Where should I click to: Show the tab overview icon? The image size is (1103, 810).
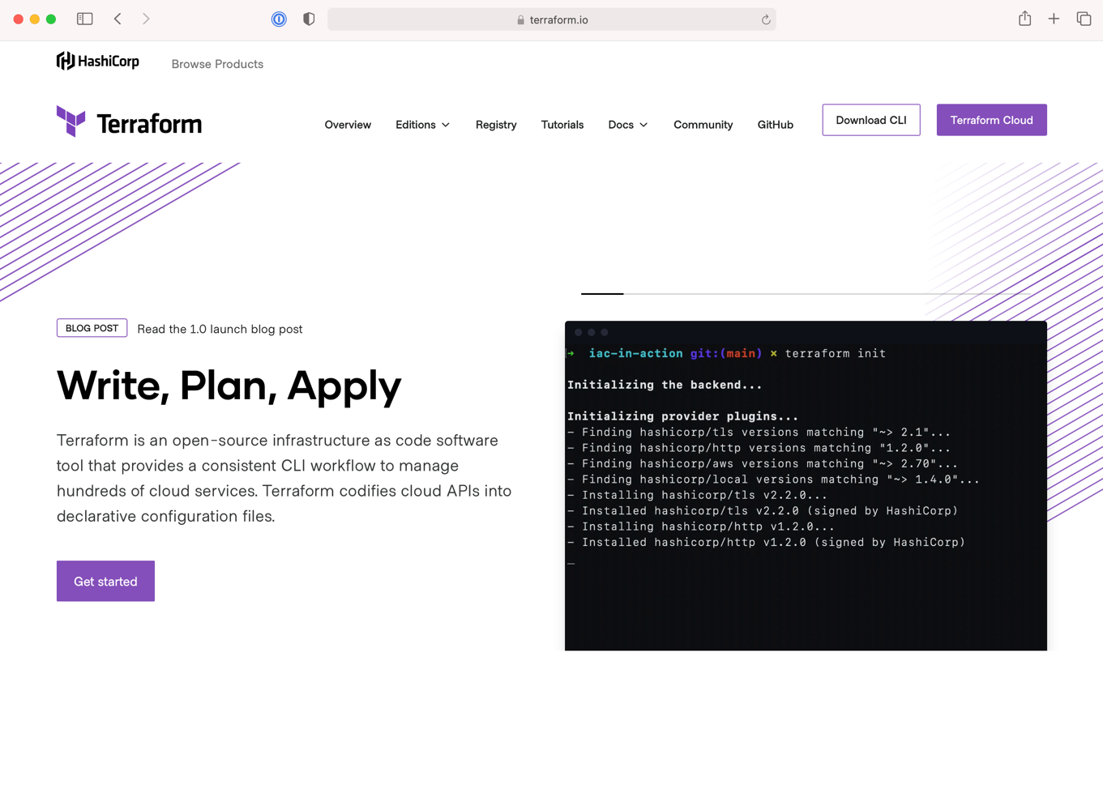[x=1084, y=18]
